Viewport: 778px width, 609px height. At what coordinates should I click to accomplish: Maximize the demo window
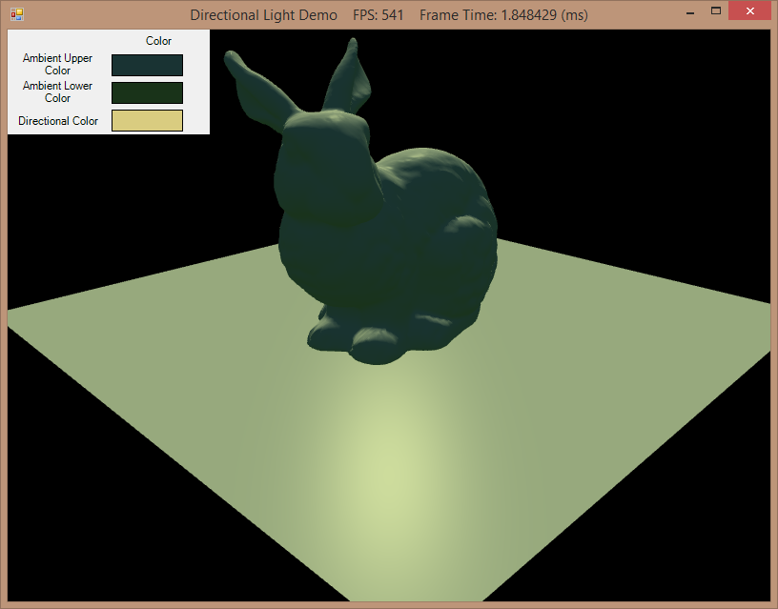click(x=715, y=11)
